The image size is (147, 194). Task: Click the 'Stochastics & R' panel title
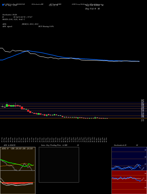[120, 145]
